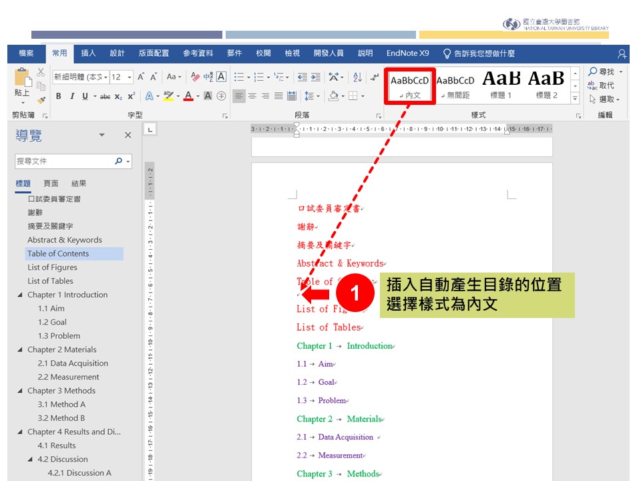The width and height of the screenshot is (641, 481).
Task: Apply character shading with the gray A icon
Action: (x=208, y=96)
